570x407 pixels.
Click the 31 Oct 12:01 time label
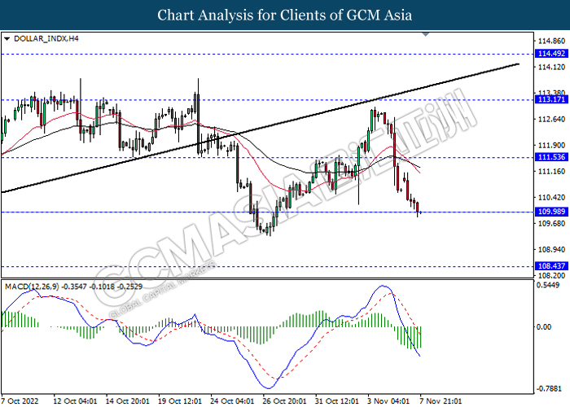[x=337, y=401]
